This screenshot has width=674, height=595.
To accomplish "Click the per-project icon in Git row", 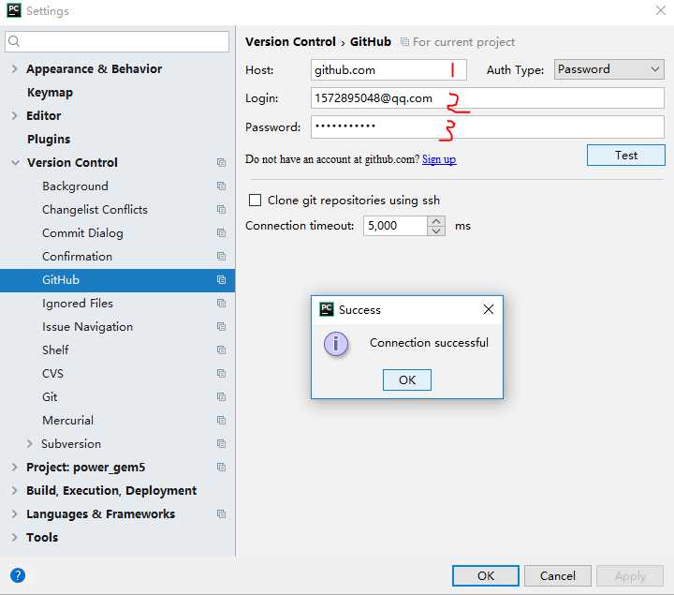I will pyautogui.click(x=221, y=396).
